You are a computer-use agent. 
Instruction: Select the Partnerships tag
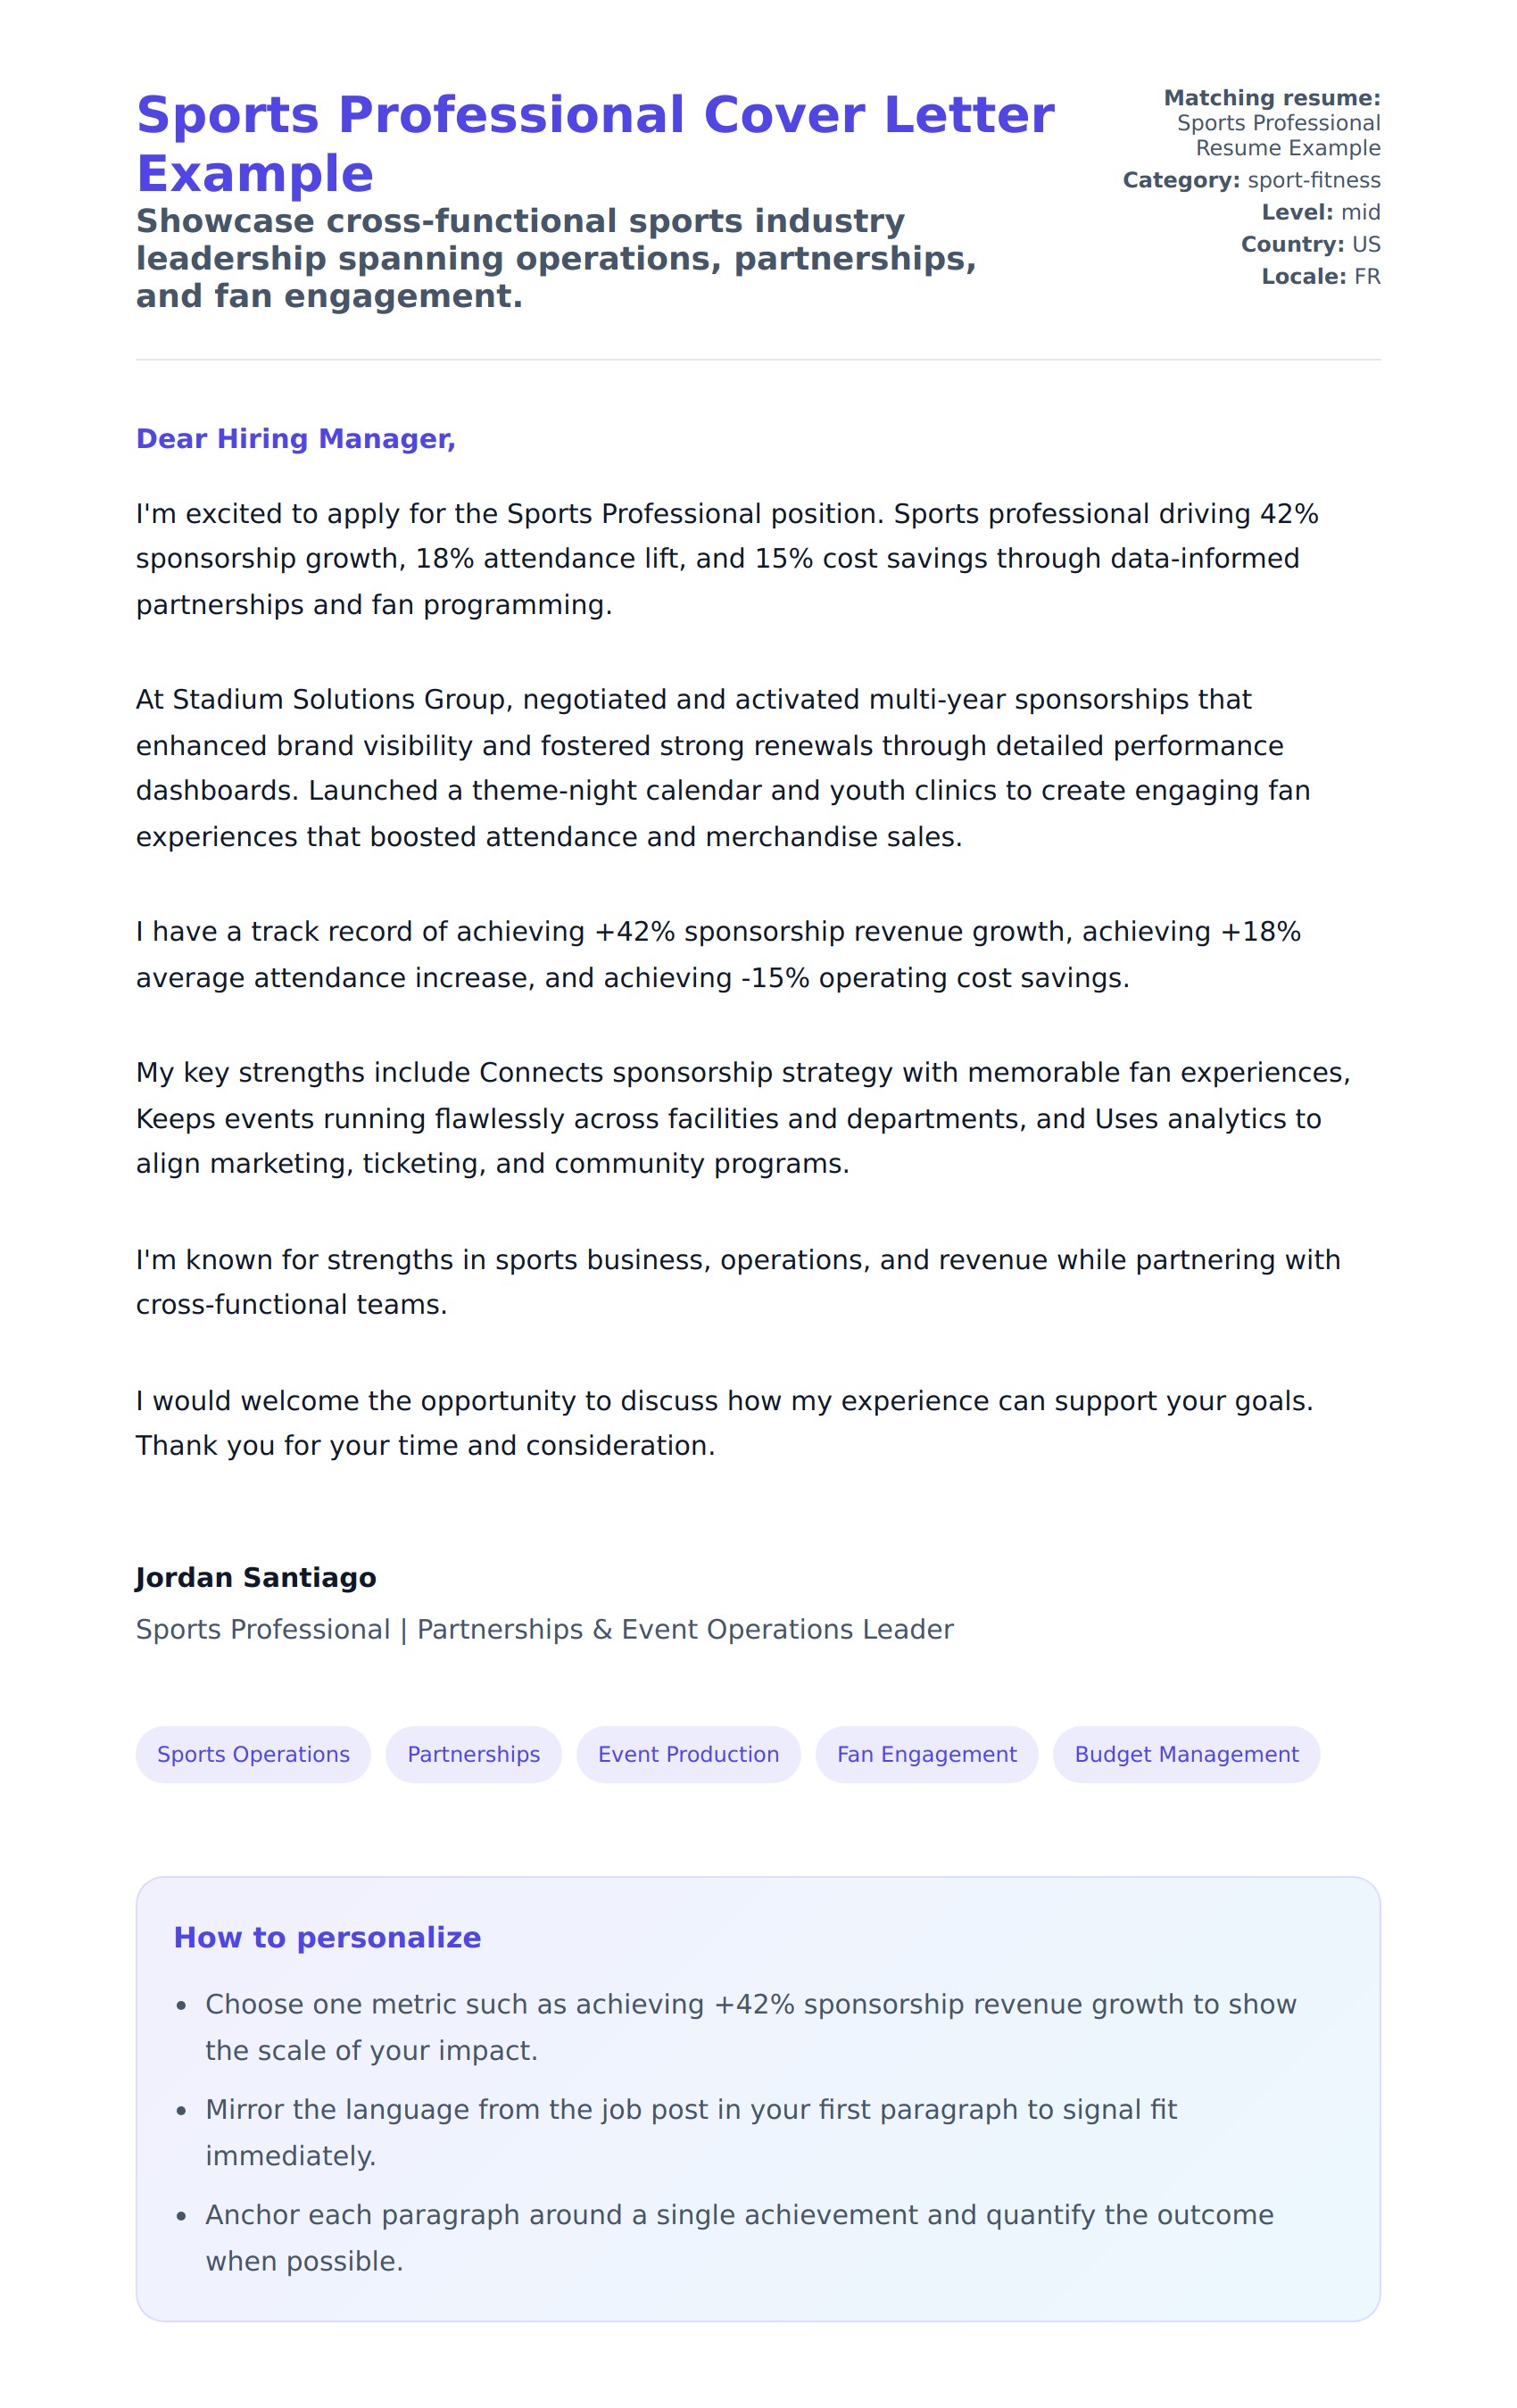473,1753
